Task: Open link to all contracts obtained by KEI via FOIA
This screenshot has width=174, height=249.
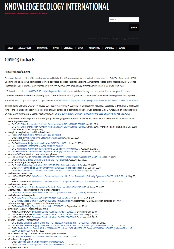Action: (92, 114)
